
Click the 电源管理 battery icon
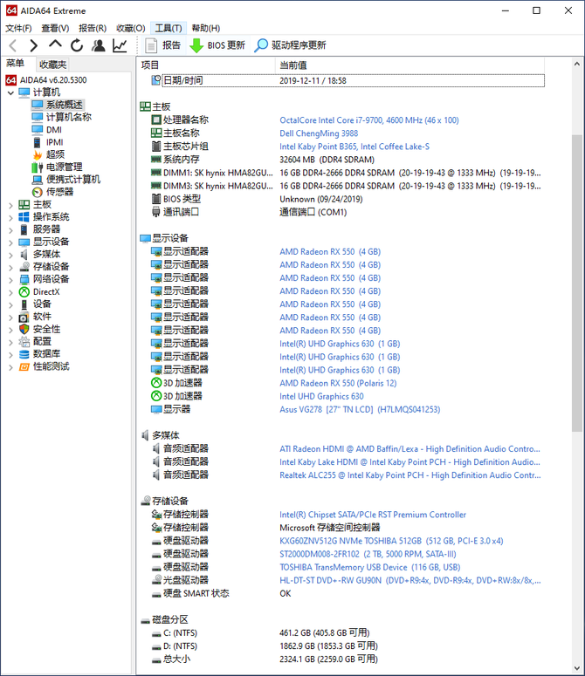38,167
